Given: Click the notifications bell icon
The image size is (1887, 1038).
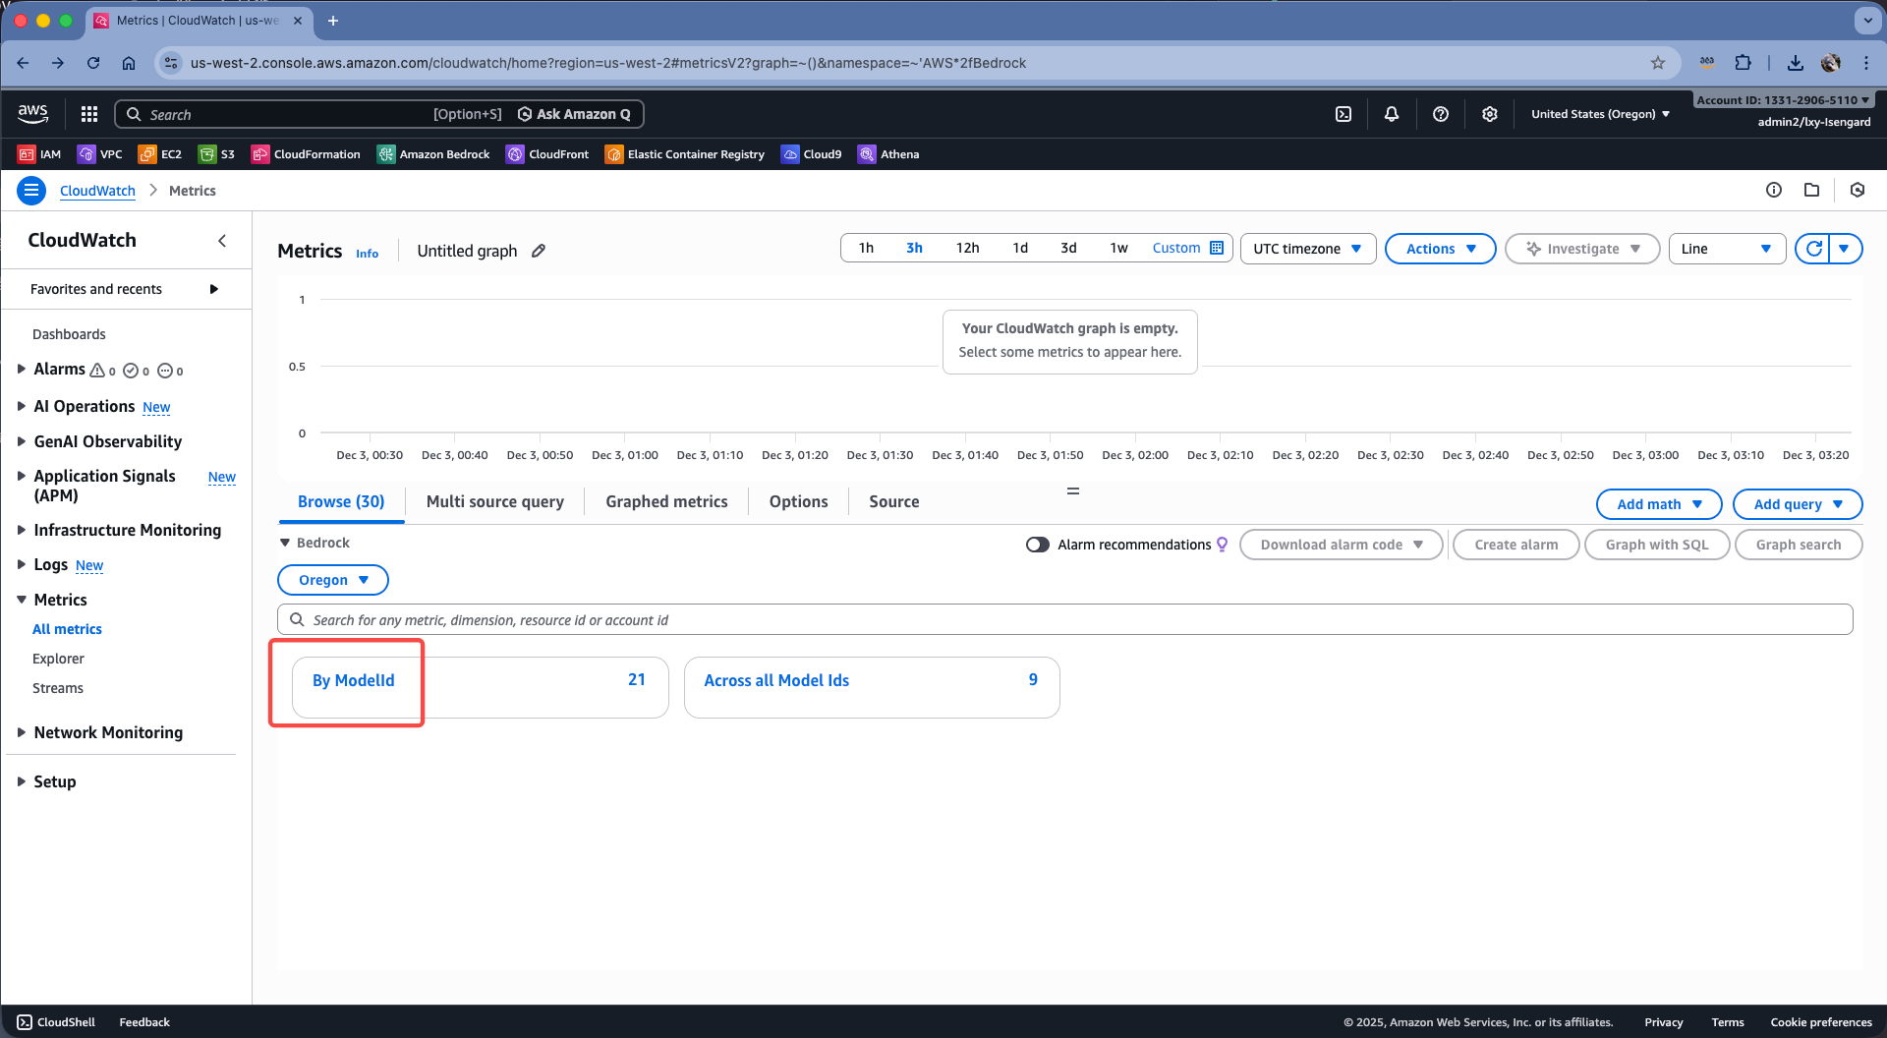Looking at the screenshot, I should coord(1391,114).
